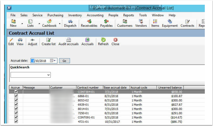Open the Customers toolbar icon
213x126 pixels.
tap(125, 23)
